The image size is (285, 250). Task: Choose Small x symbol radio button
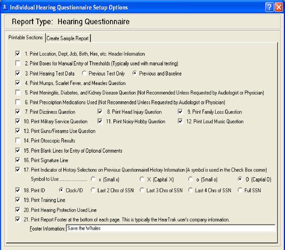pos(93,179)
